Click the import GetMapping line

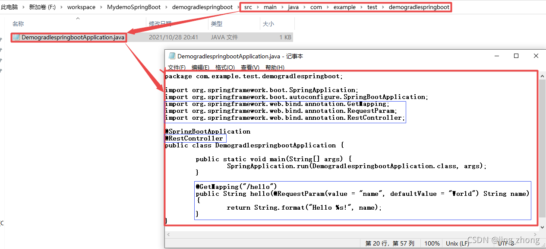pos(277,104)
